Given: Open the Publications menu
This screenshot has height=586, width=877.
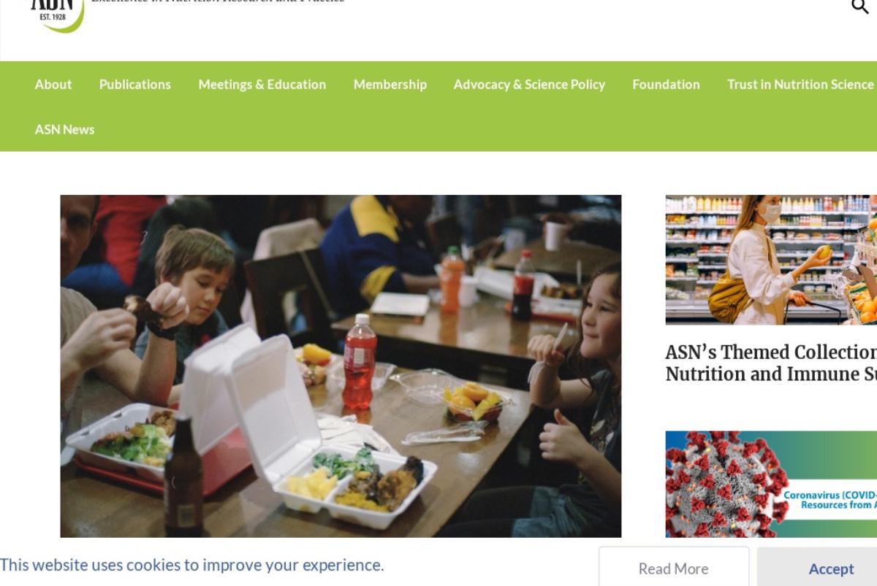Looking at the screenshot, I should [135, 85].
